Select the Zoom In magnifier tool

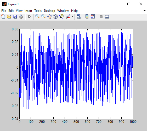(x=37, y=17)
